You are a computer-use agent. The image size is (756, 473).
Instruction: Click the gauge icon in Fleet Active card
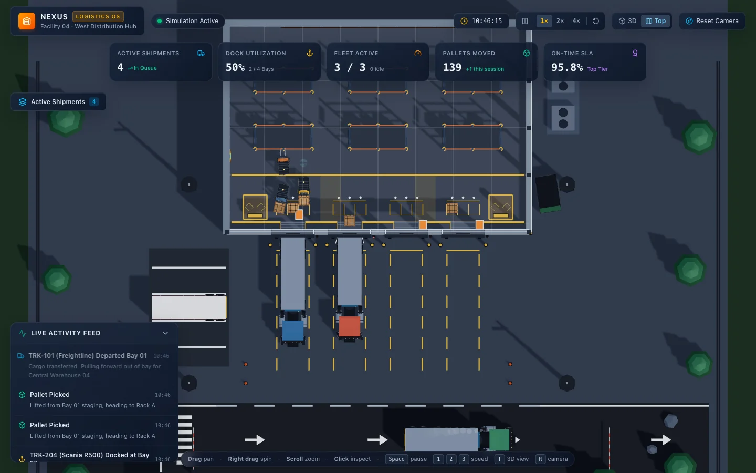click(x=418, y=53)
